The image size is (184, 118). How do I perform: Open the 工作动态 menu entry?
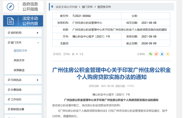pyautogui.click(x=23, y=99)
